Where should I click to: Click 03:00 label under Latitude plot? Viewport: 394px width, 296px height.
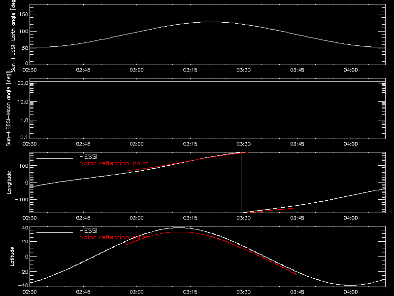[137, 292]
